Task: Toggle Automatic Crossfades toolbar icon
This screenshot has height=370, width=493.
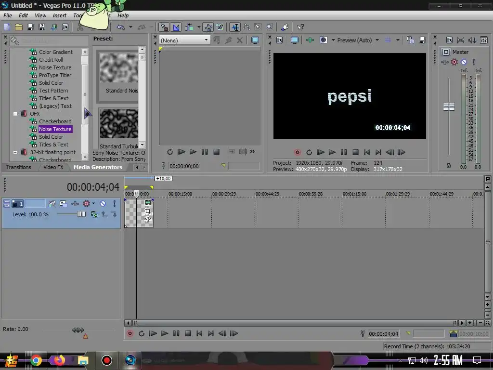Action: [x=176, y=27]
